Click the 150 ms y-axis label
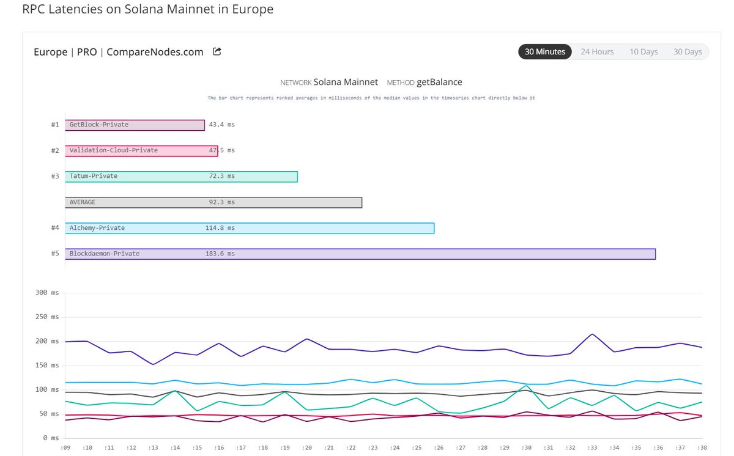 tap(47, 366)
